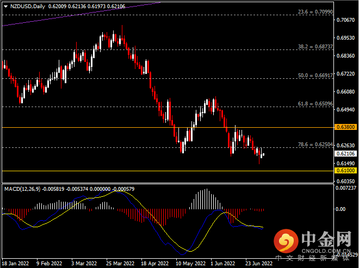Click the orange 0.63800 price level tag
Viewport: 359px width, 268px height.
[346, 127]
